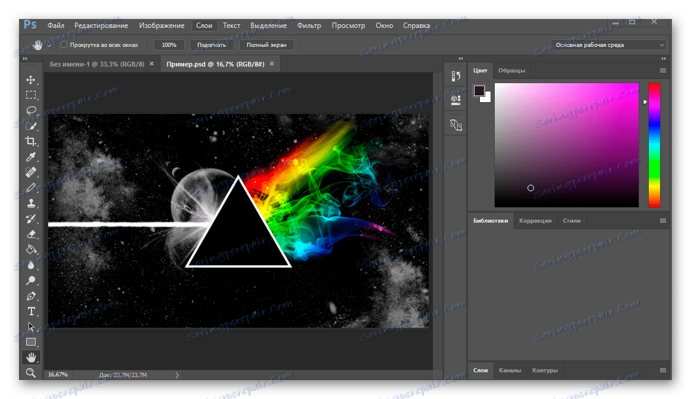The height and width of the screenshot is (399, 691).
Task: Open the third collapsed panel icon in the dock
Action: click(456, 125)
